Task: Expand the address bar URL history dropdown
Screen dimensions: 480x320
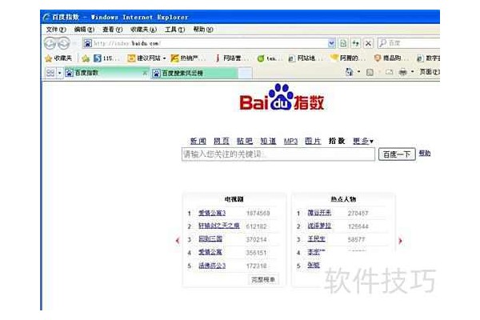Action: pyautogui.click(x=331, y=43)
